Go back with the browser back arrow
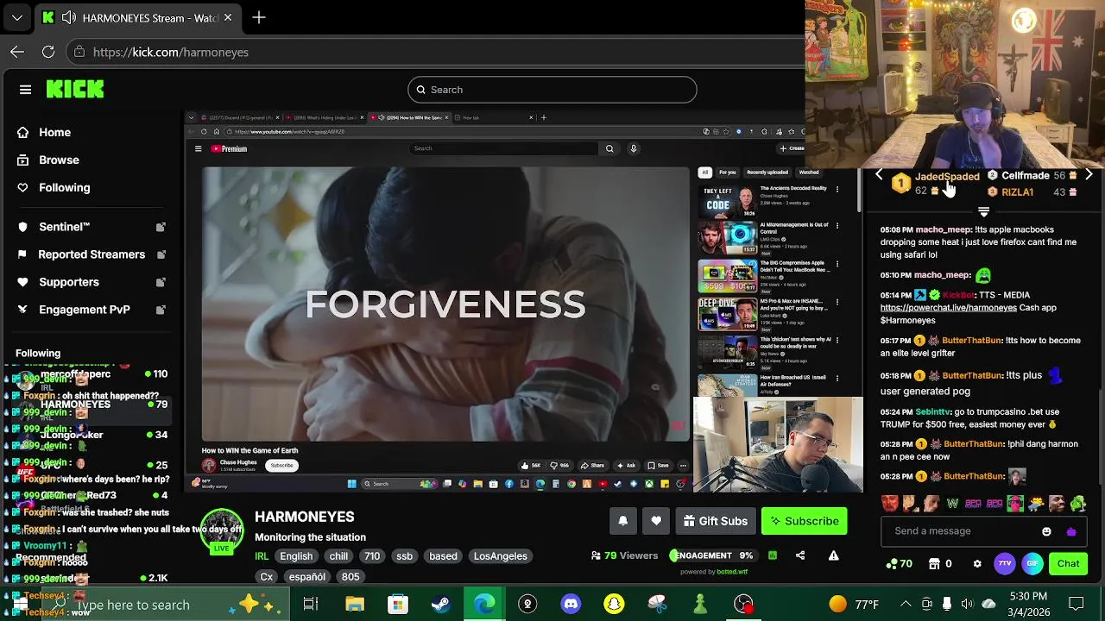The image size is (1105, 621). click(x=17, y=52)
